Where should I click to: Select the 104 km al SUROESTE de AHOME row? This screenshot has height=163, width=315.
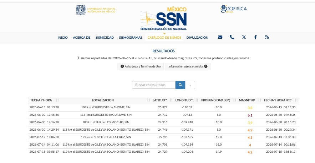click(164, 107)
